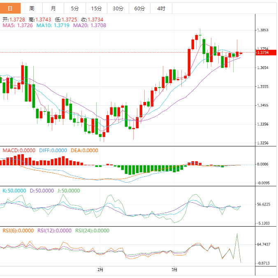Click the MA20 1.3708 indicator label
Image resolution: width=278 pixels, height=278 pixels.
point(90,25)
